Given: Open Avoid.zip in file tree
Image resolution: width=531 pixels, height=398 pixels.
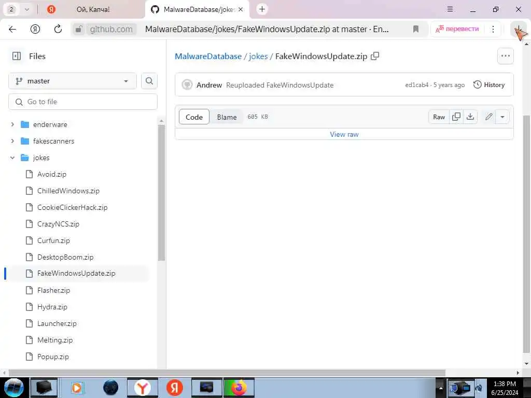Looking at the screenshot, I should tap(51, 174).
